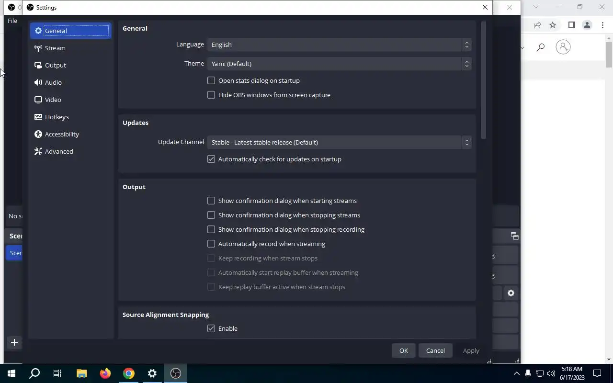Click the taskbar clock showing 5:18 AM
The image size is (613, 383).
(572, 373)
